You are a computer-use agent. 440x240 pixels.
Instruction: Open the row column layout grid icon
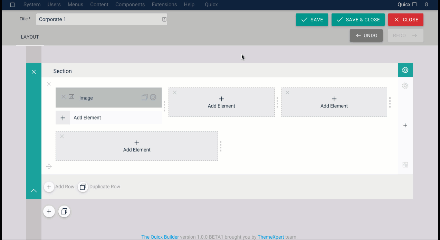pyautogui.click(x=405, y=165)
